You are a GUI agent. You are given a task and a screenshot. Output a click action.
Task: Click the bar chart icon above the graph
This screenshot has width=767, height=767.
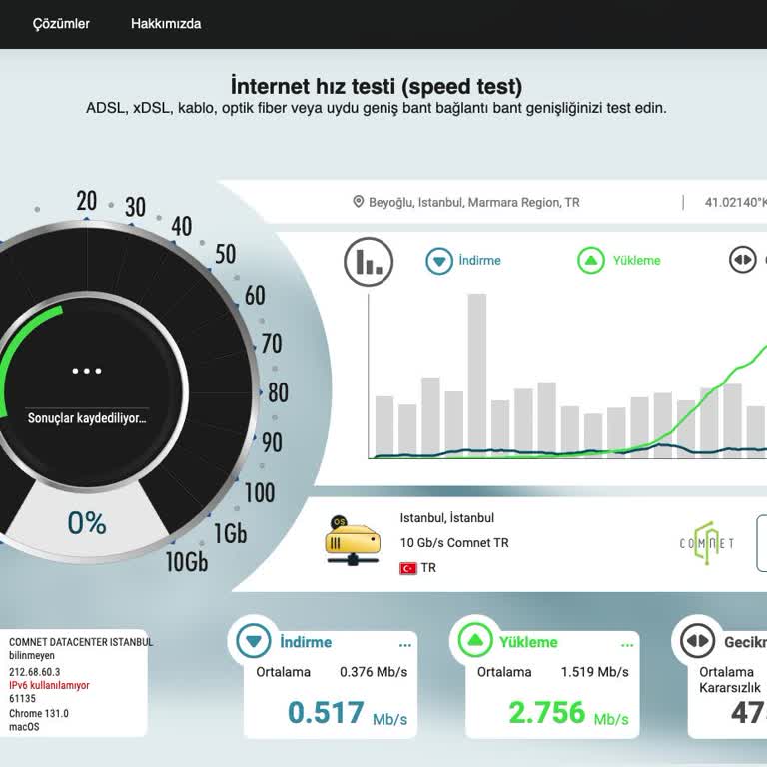tap(369, 262)
